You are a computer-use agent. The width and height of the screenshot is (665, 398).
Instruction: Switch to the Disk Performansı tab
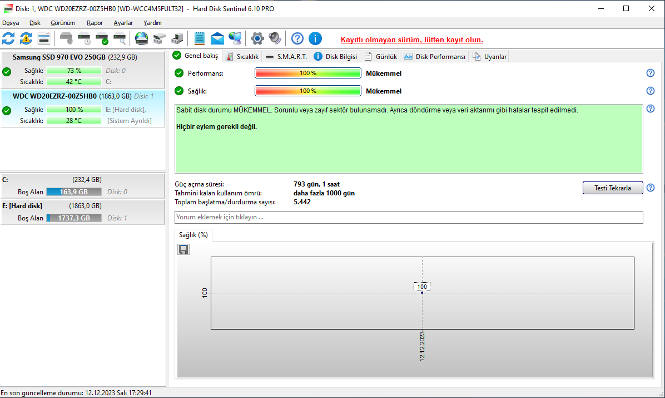[x=435, y=56]
